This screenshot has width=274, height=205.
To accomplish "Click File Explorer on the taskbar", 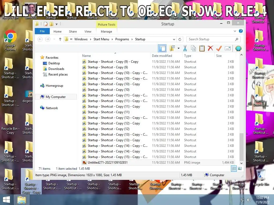I will pyautogui.click(x=21, y=200).
